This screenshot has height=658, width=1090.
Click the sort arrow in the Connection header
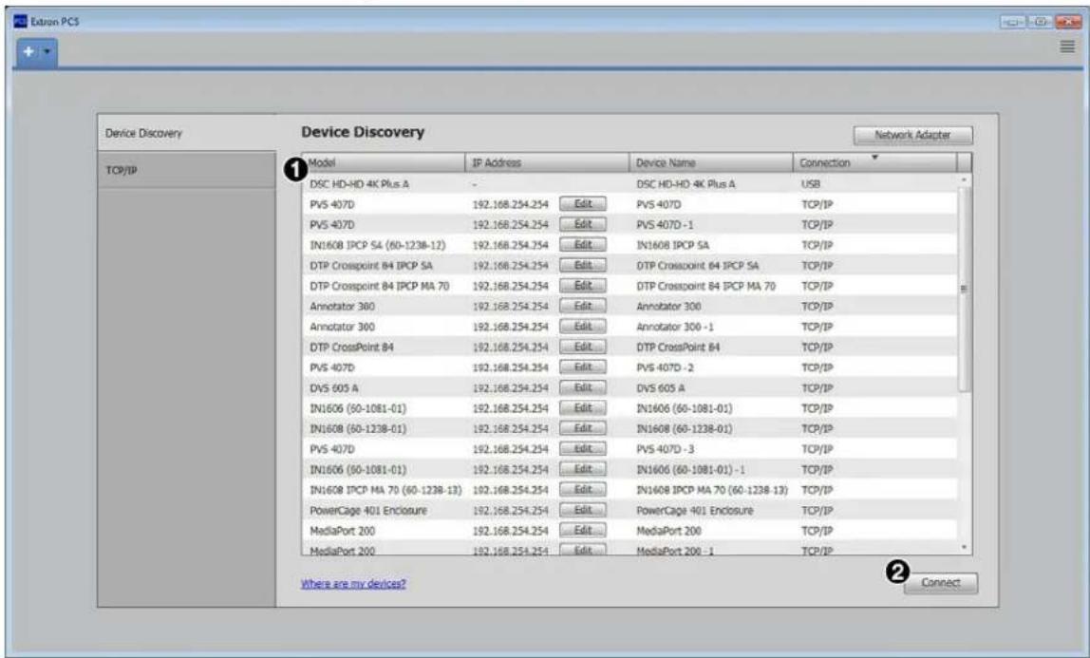pyautogui.click(x=874, y=158)
